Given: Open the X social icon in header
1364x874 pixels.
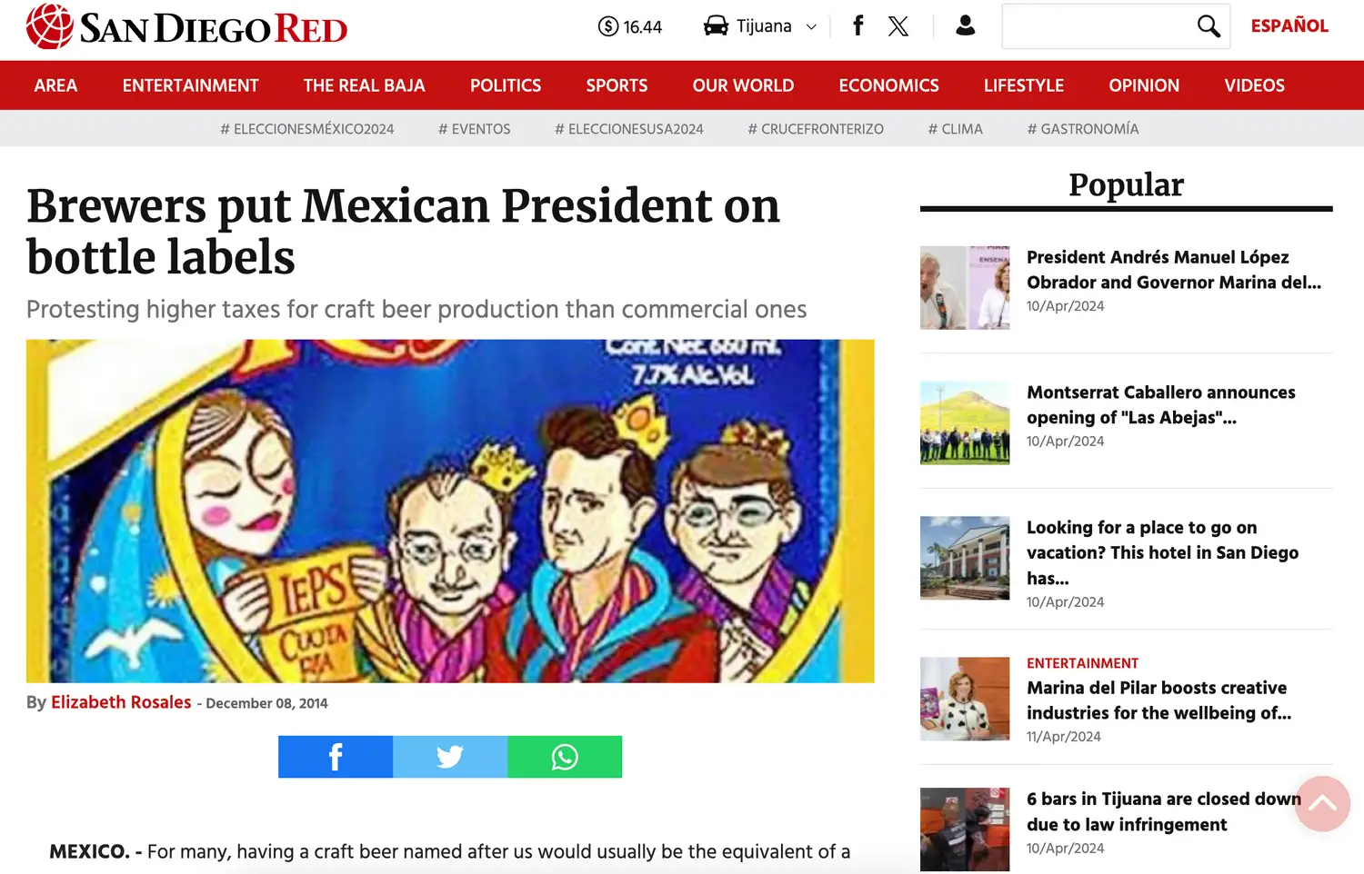Looking at the screenshot, I should tap(898, 25).
